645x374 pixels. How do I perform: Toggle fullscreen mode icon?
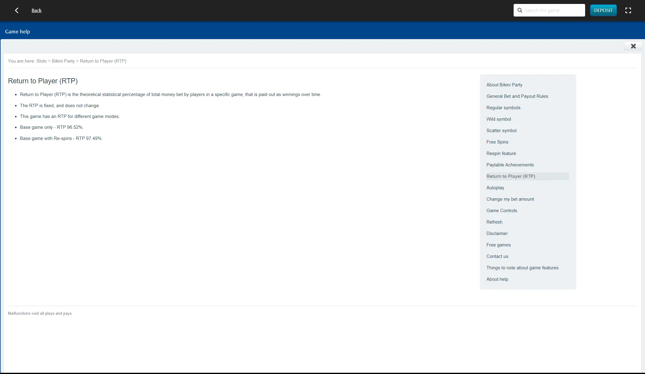[x=628, y=11]
